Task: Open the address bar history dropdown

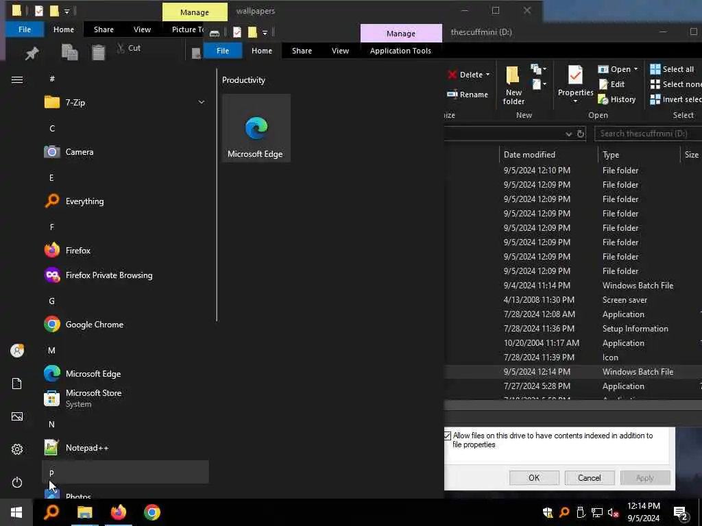Action: (568, 134)
